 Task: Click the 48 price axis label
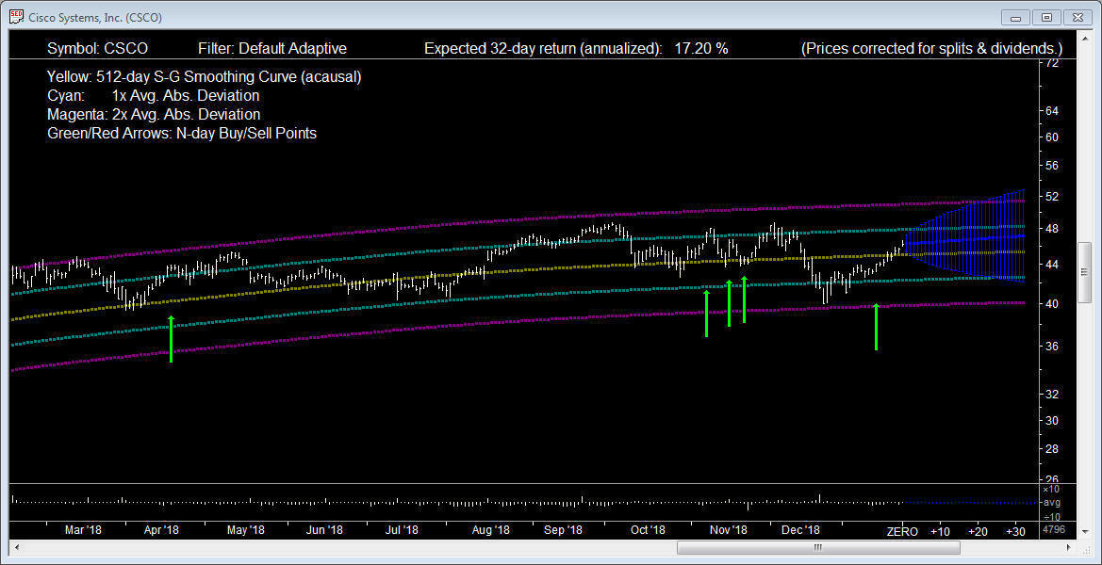[1052, 229]
